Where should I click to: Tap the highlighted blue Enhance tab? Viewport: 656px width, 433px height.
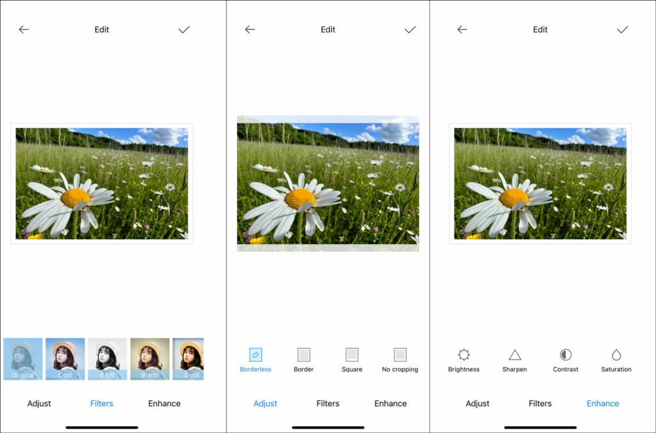[x=603, y=404]
